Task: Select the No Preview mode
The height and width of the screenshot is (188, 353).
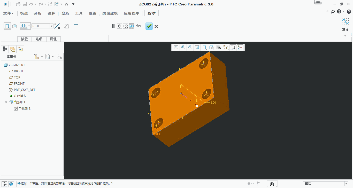Action: 119,26
